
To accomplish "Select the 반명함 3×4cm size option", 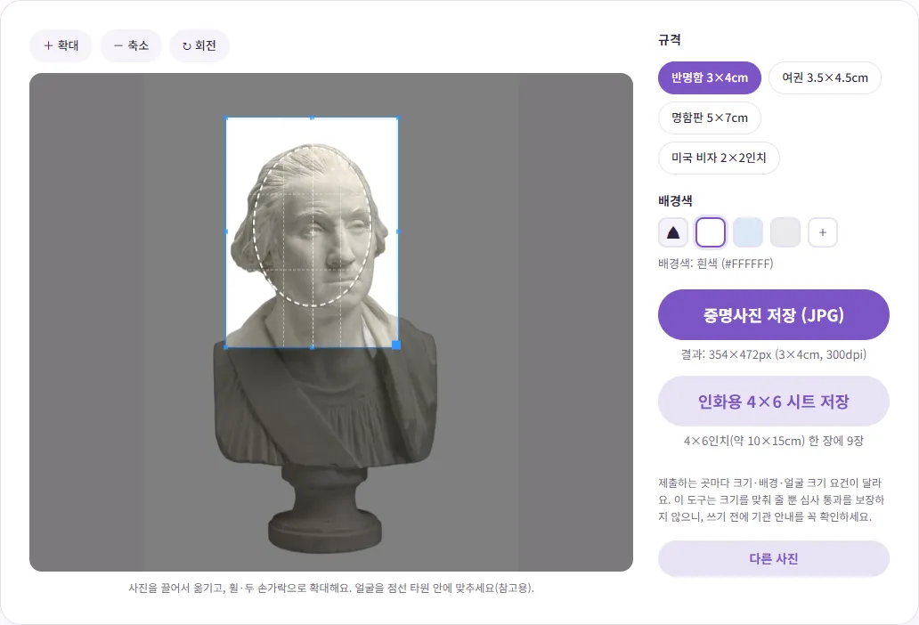I will click(x=709, y=78).
